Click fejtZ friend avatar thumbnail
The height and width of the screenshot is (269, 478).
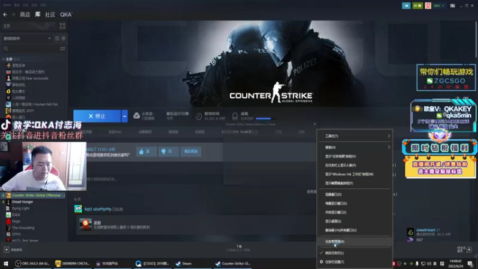pyautogui.click(x=78, y=209)
